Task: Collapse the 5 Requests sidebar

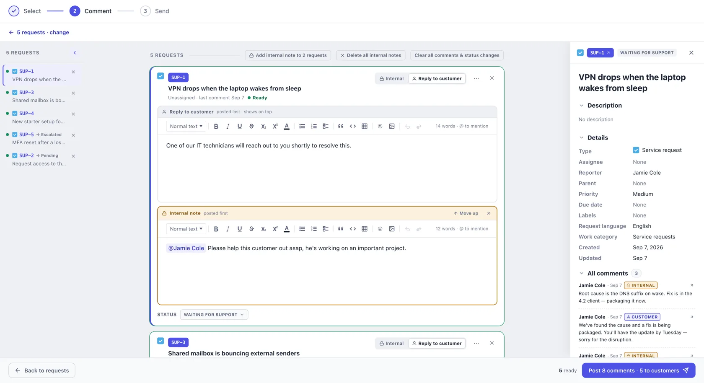Action: pos(75,53)
